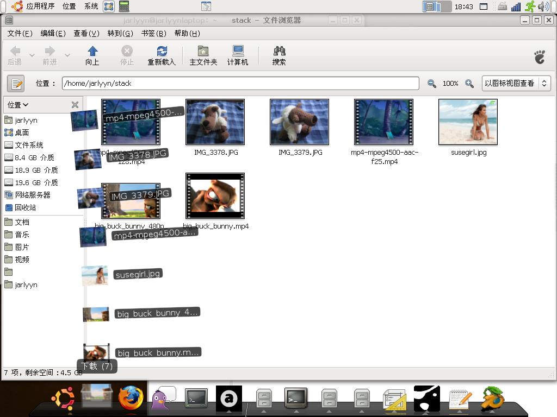Click the Ubuntu logo in dock
This screenshot has height=417, width=557.
63,399
